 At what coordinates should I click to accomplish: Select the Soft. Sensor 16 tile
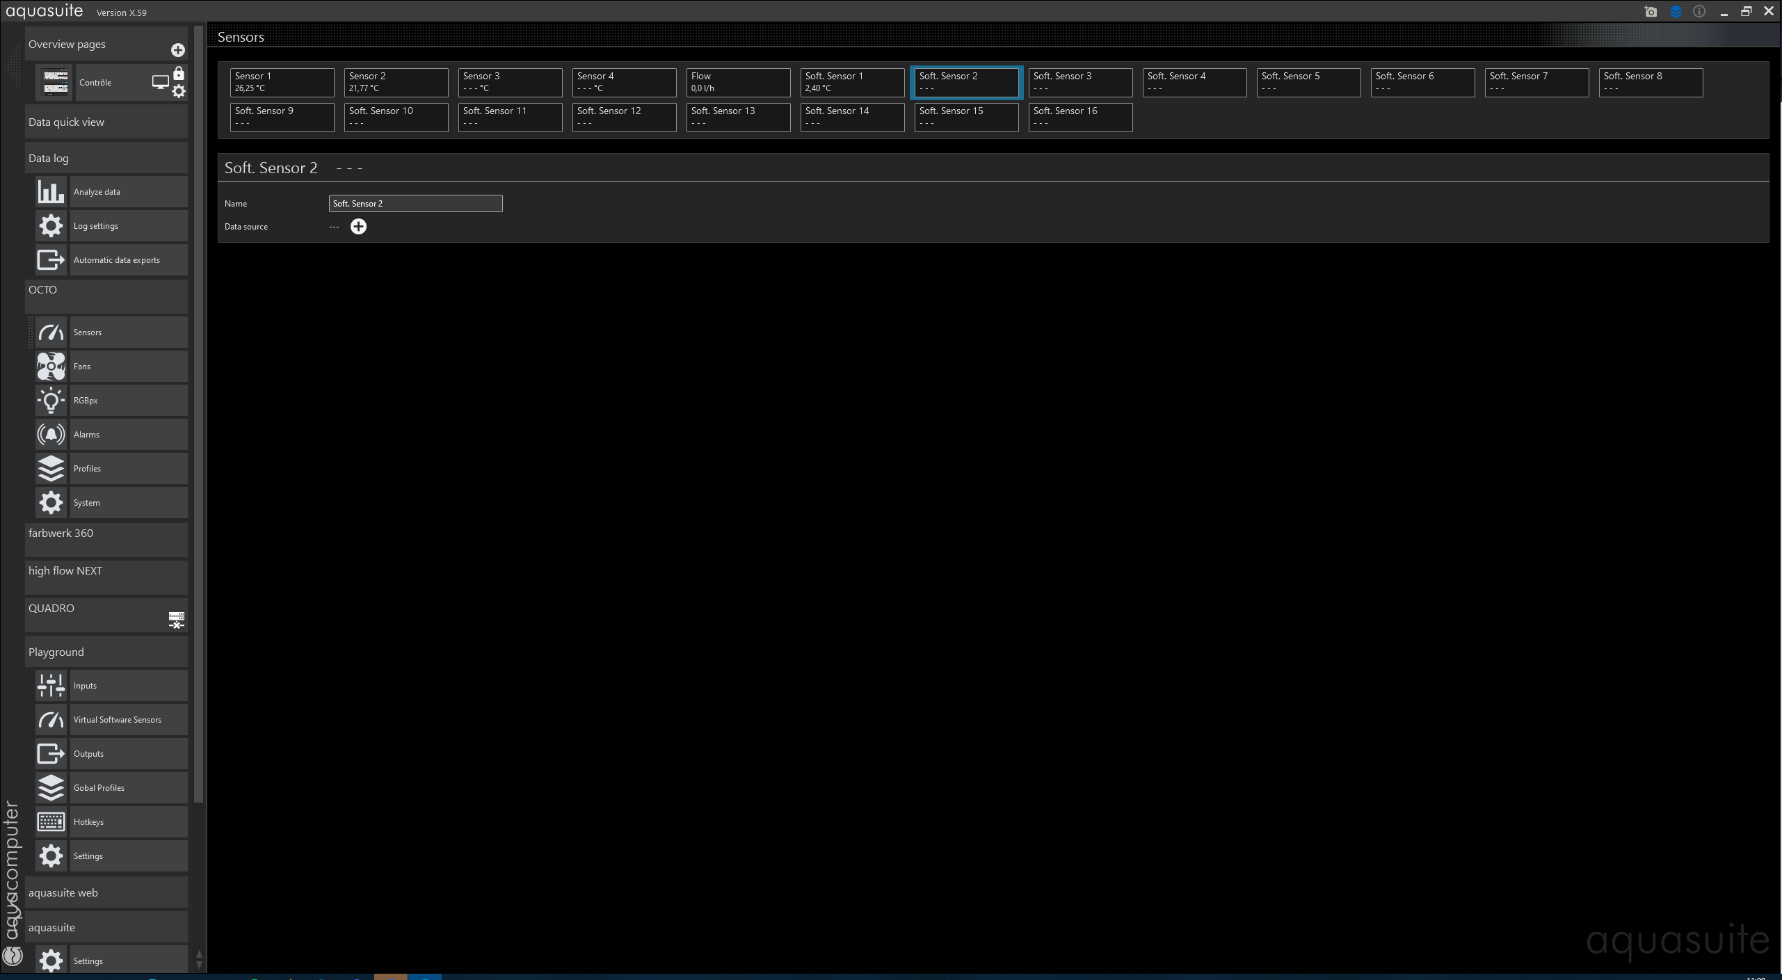pos(1080,117)
